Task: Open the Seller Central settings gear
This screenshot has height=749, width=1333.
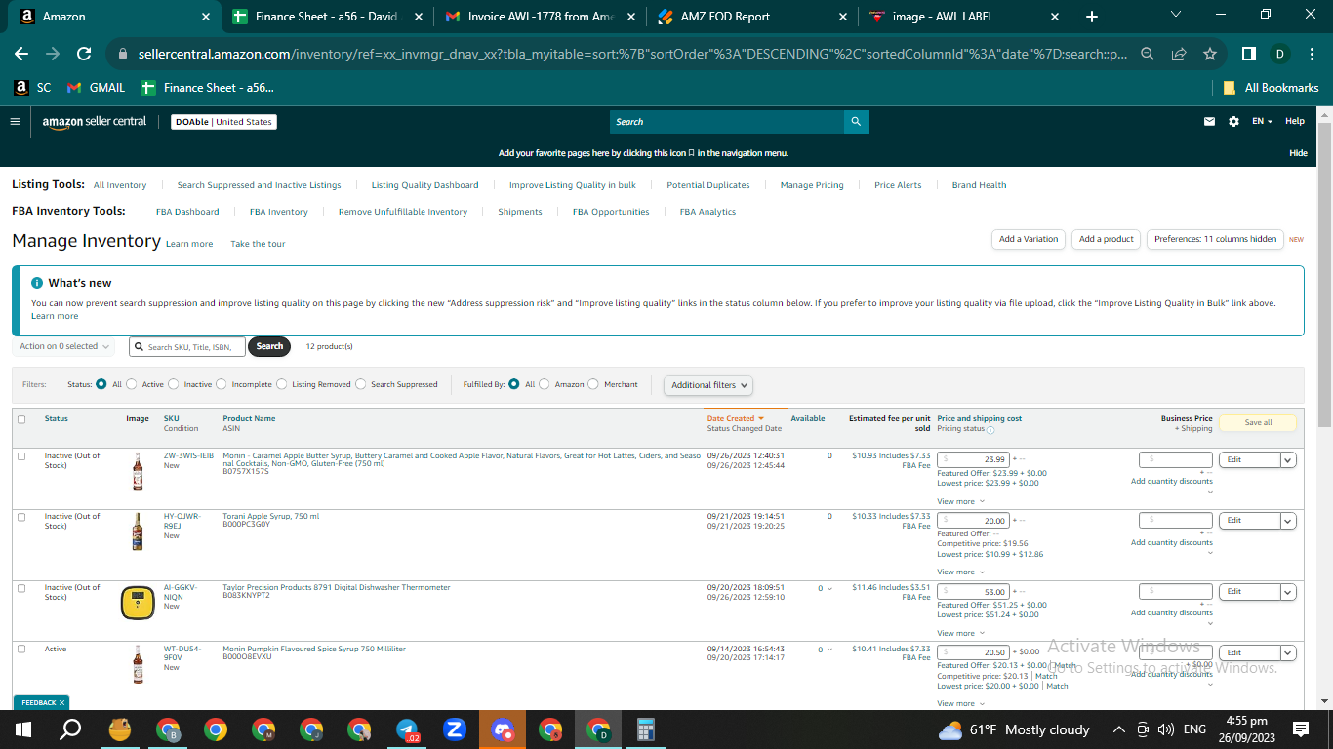Action: pyautogui.click(x=1233, y=122)
